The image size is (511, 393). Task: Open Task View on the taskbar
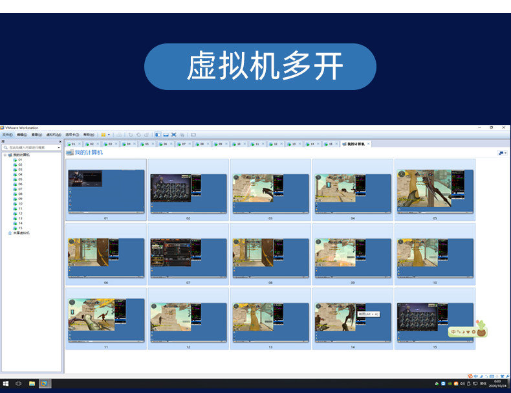coord(19,383)
